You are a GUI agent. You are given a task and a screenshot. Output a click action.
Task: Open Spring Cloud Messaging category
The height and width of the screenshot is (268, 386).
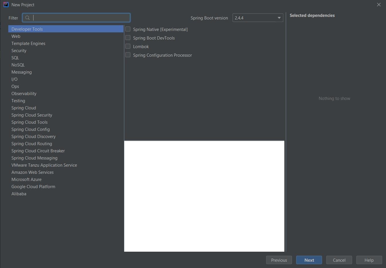(66, 158)
